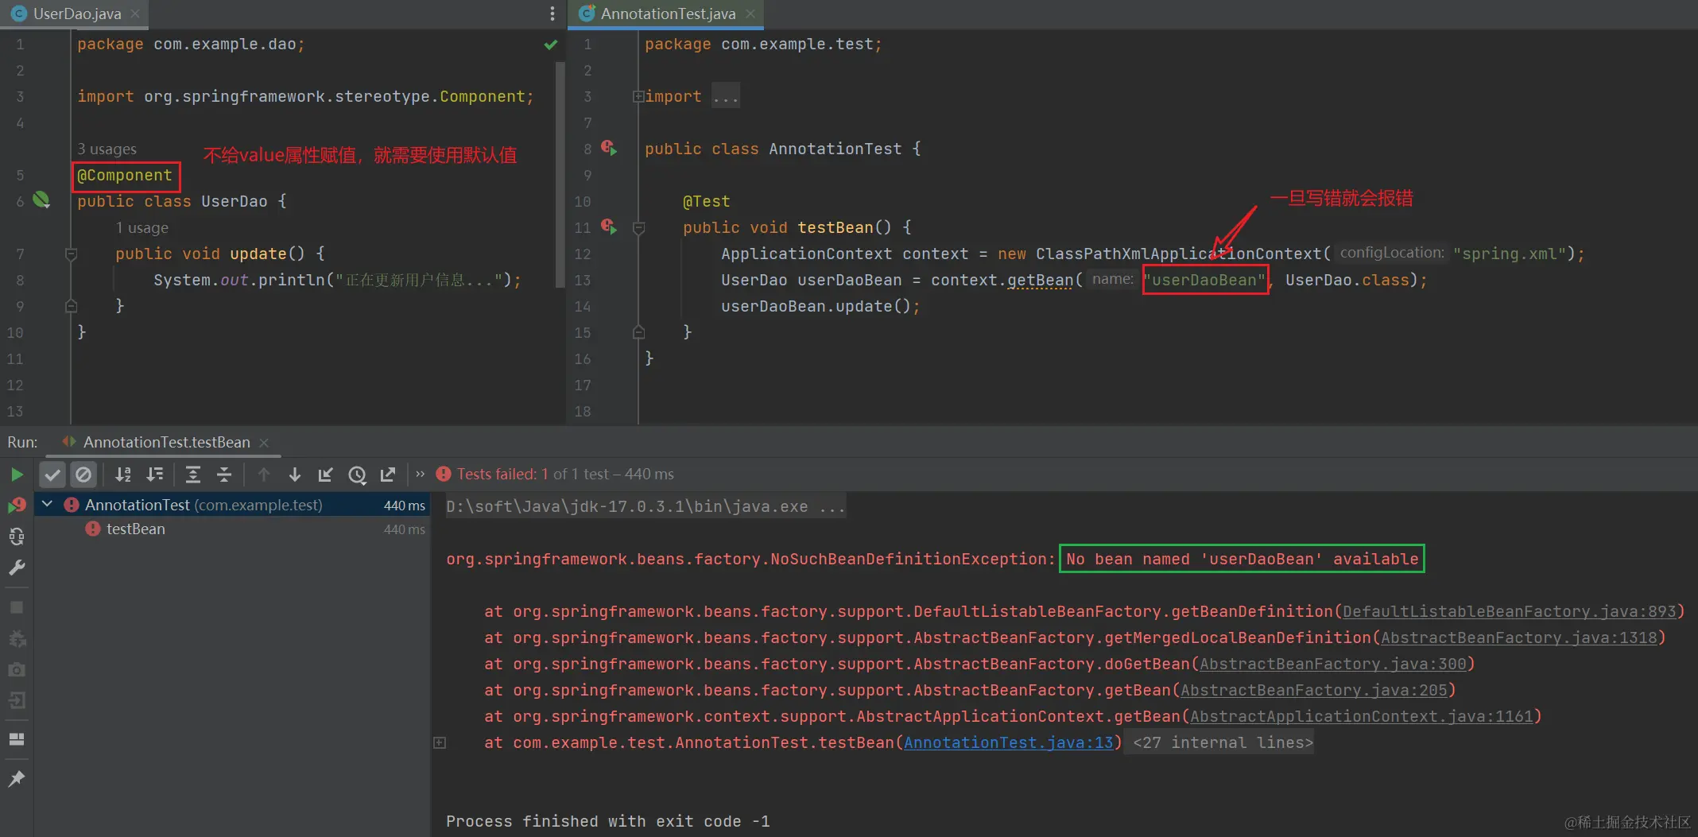Open AnnotationTest.java:13 stack trace link
The width and height of the screenshot is (1698, 837).
tap(1009, 742)
